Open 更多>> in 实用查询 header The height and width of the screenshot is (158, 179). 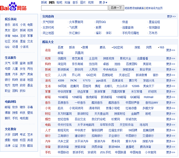tap(171, 16)
